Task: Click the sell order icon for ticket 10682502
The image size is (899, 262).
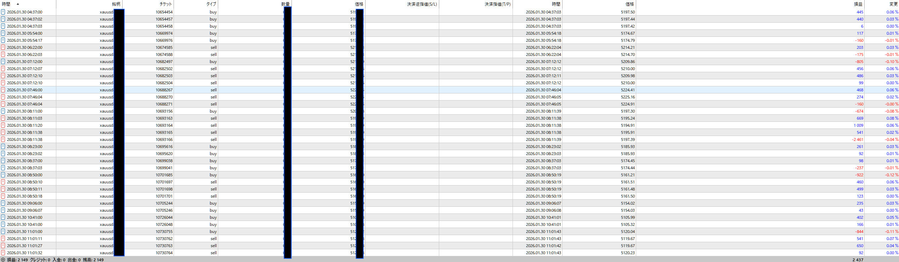Action: click(3, 69)
